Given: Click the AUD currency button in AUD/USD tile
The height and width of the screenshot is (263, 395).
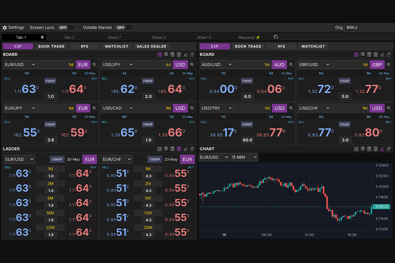Looking at the screenshot, I should pos(279,65).
